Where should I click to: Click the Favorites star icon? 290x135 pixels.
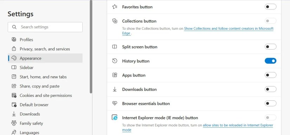pyautogui.click(x=115, y=7)
